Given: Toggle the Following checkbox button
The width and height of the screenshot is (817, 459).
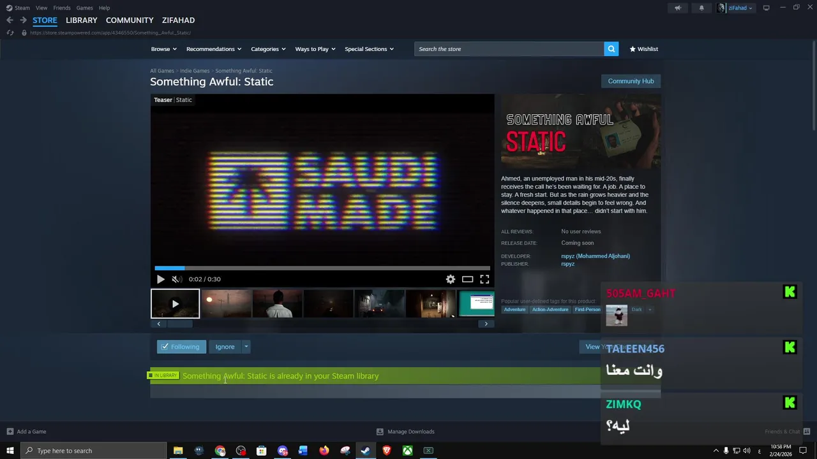Looking at the screenshot, I should [x=181, y=347].
